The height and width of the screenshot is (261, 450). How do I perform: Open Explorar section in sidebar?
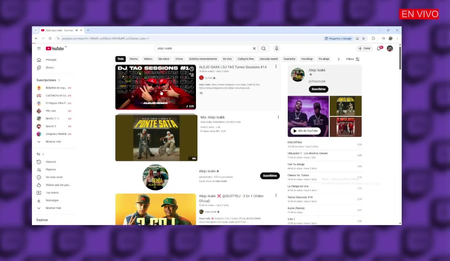point(42,220)
